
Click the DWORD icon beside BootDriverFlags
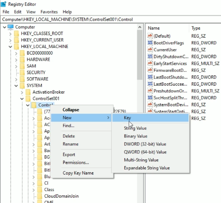pos(150,43)
